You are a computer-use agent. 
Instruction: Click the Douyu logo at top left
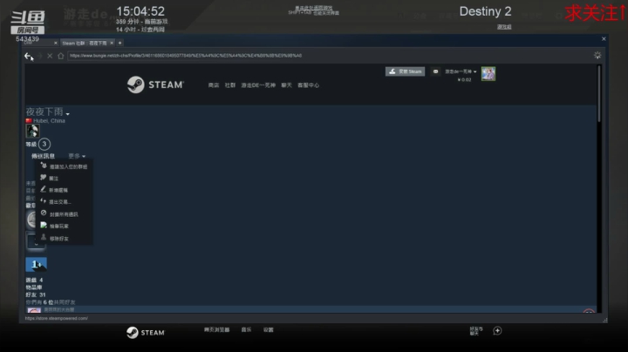click(27, 23)
